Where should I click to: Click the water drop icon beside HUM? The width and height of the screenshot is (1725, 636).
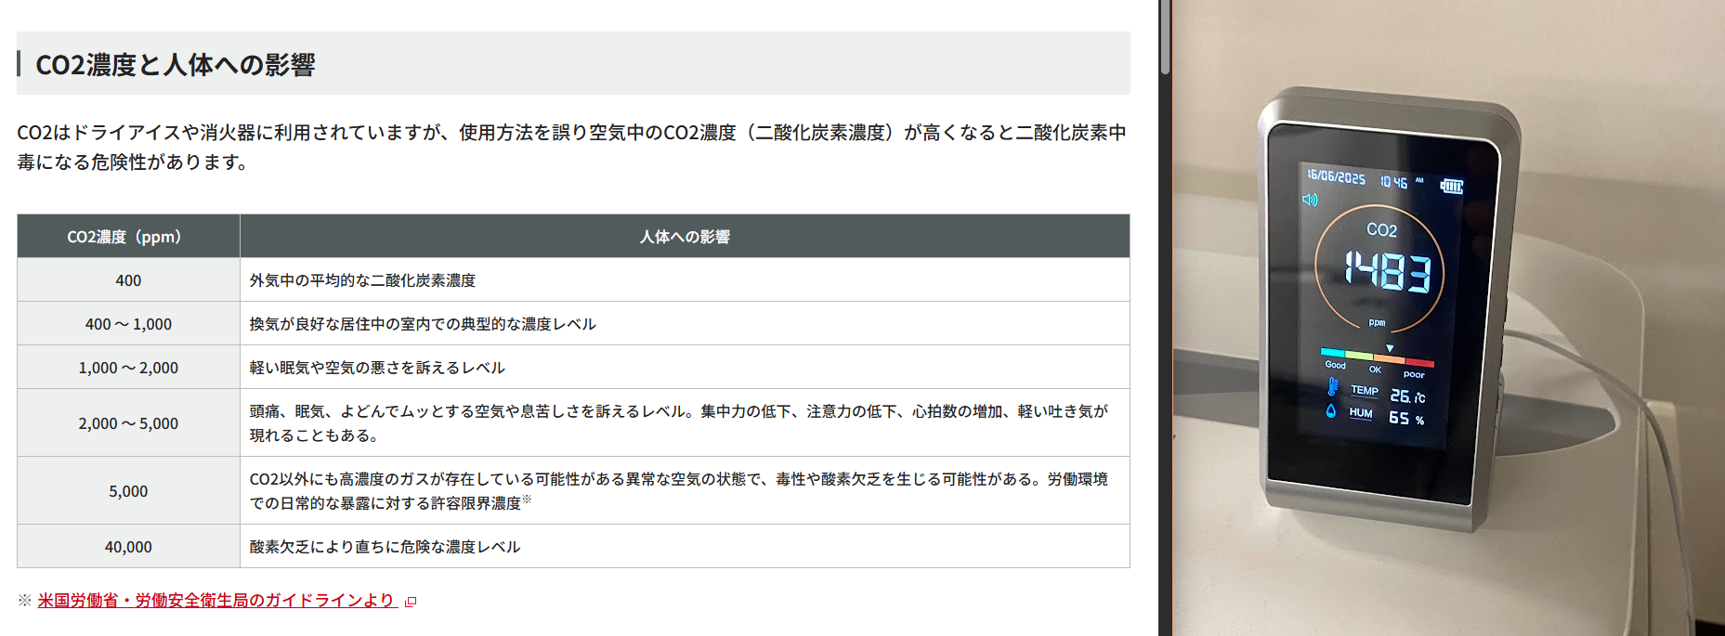point(1331,410)
